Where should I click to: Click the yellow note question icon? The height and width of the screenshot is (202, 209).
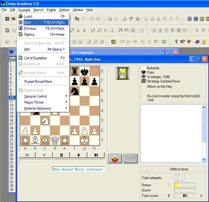coord(204,42)
